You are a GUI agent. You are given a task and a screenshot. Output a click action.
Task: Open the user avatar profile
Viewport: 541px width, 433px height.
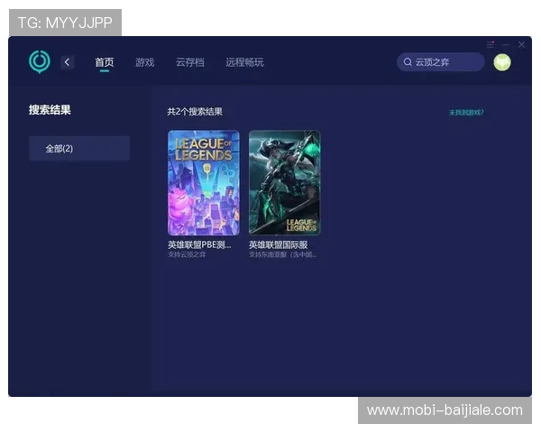point(502,62)
